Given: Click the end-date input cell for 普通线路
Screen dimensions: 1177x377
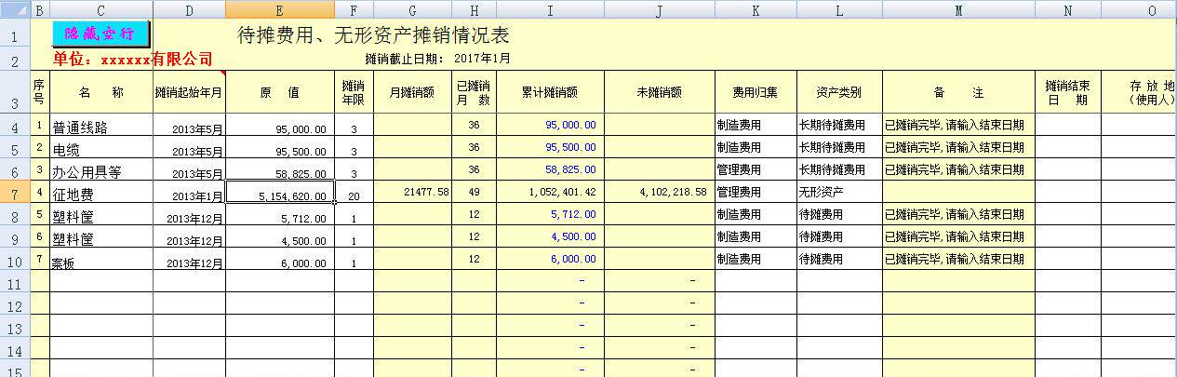Looking at the screenshot, I should click(1068, 126).
